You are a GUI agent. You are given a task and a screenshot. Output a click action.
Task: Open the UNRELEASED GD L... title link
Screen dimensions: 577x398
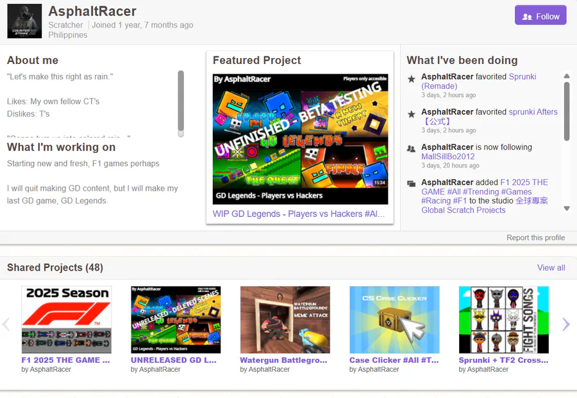click(174, 360)
